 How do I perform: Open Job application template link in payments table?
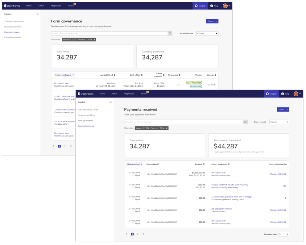pos(222,209)
